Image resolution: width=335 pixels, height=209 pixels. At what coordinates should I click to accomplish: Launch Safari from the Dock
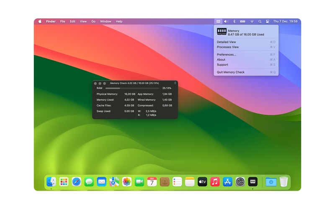(76, 182)
